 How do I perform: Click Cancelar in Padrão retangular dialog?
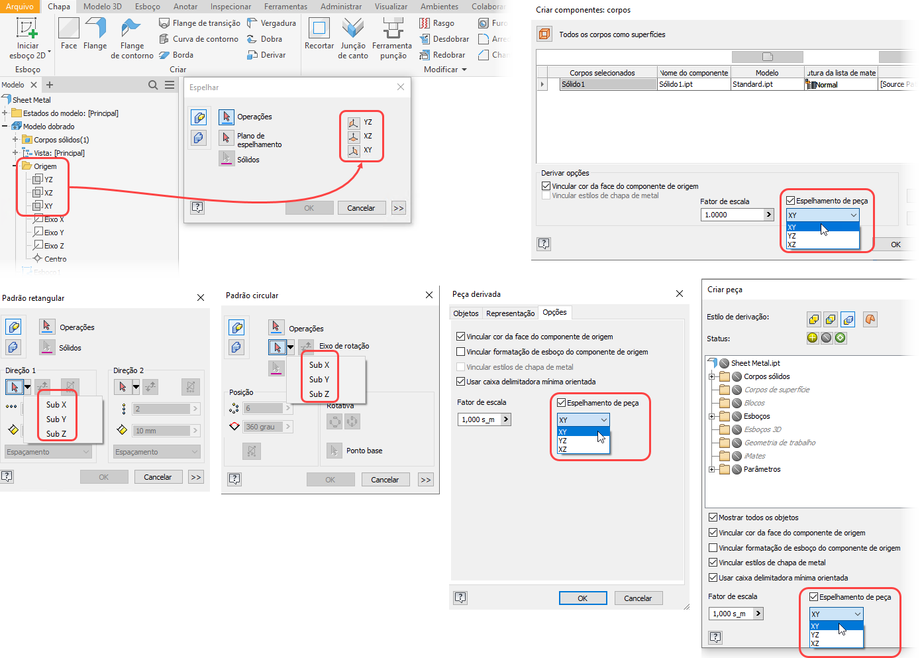[158, 477]
